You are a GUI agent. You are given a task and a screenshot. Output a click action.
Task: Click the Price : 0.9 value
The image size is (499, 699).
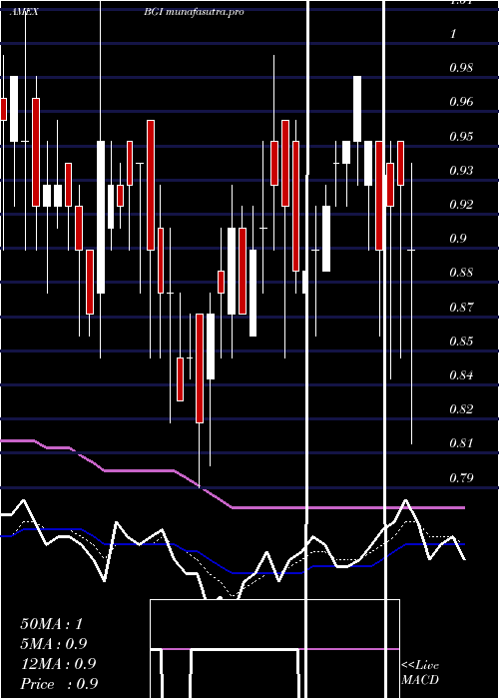[59, 684]
